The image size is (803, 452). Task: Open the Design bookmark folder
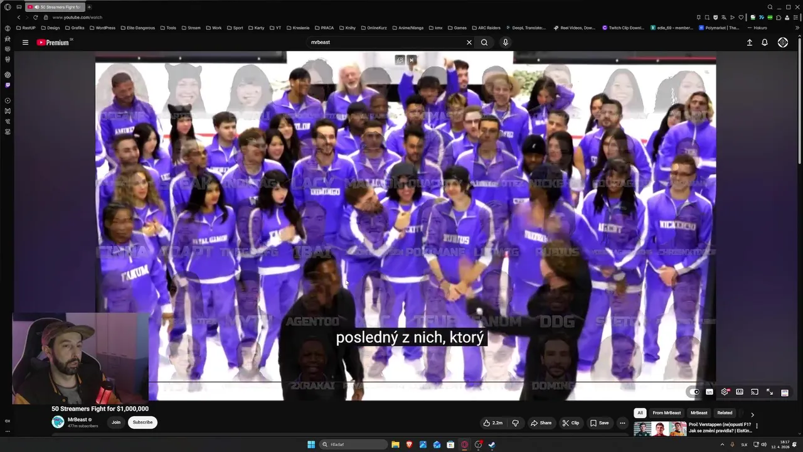(50, 28)
